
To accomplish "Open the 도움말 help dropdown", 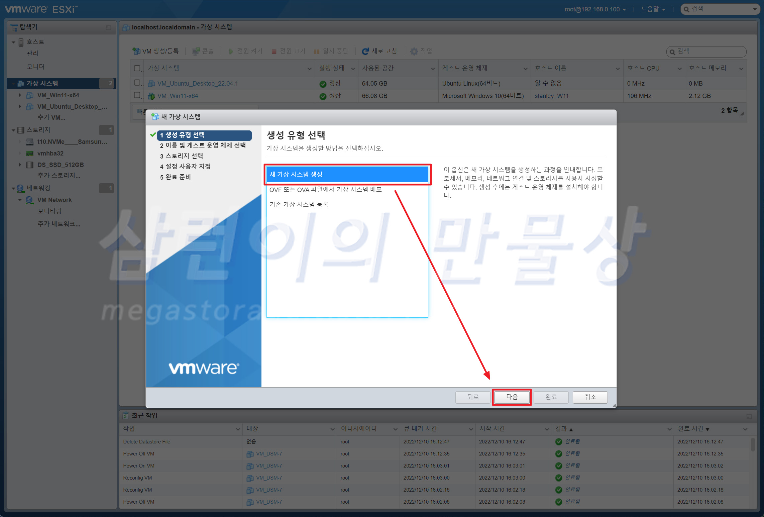I will 653,9.
